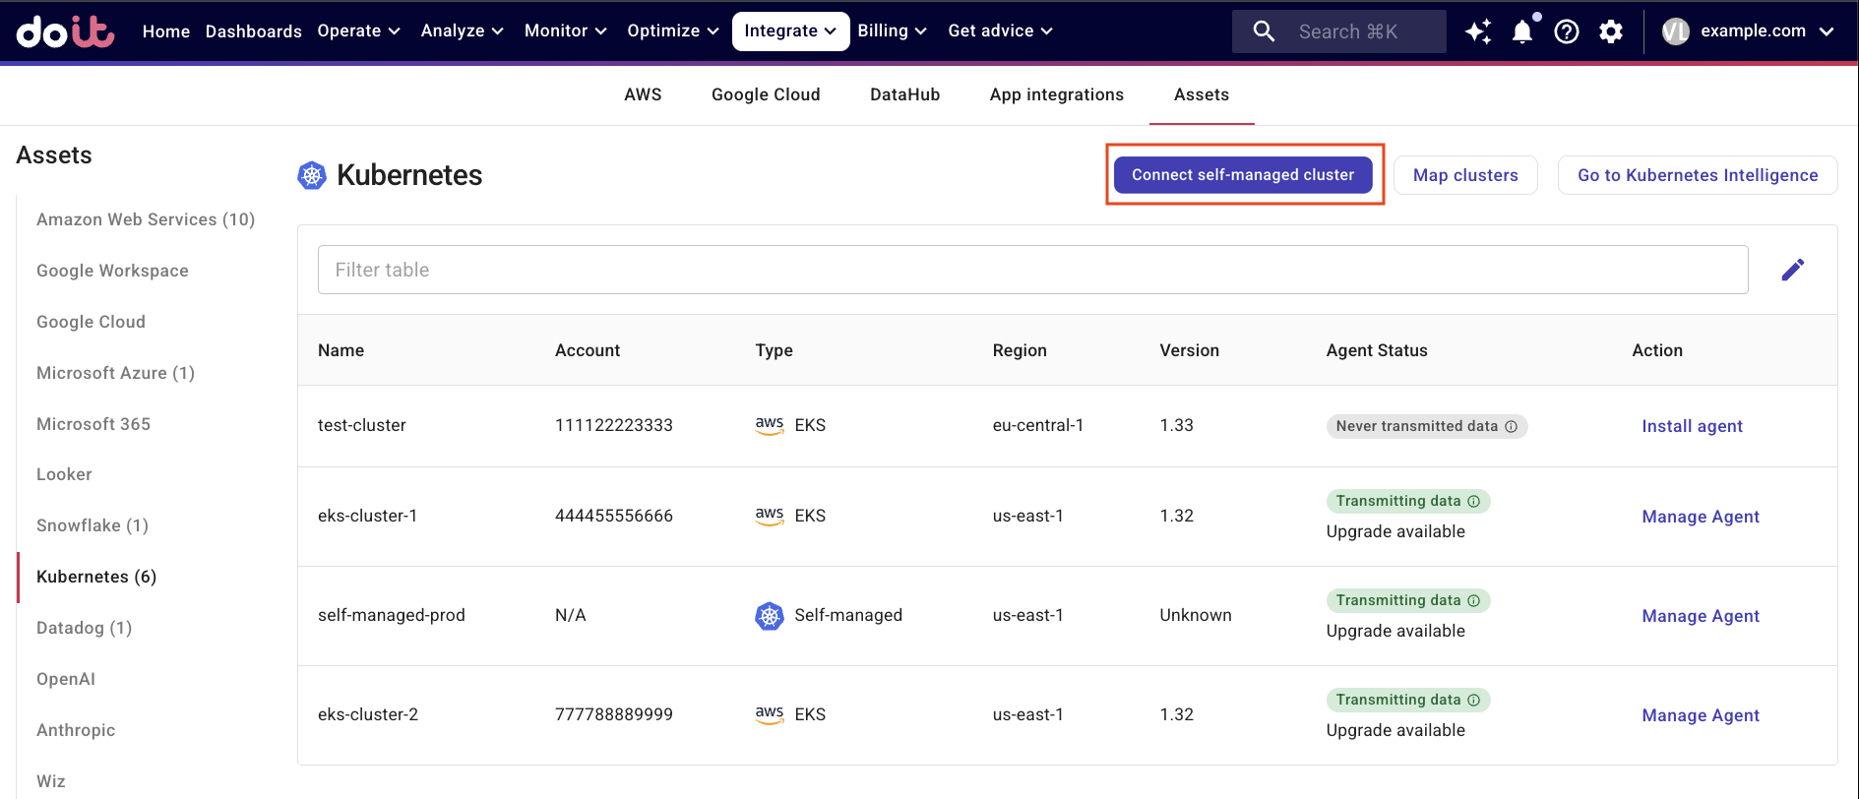Click Connect self-managed cluster button
Viewport: 1859px width, 799px height.
point(1242,175)
